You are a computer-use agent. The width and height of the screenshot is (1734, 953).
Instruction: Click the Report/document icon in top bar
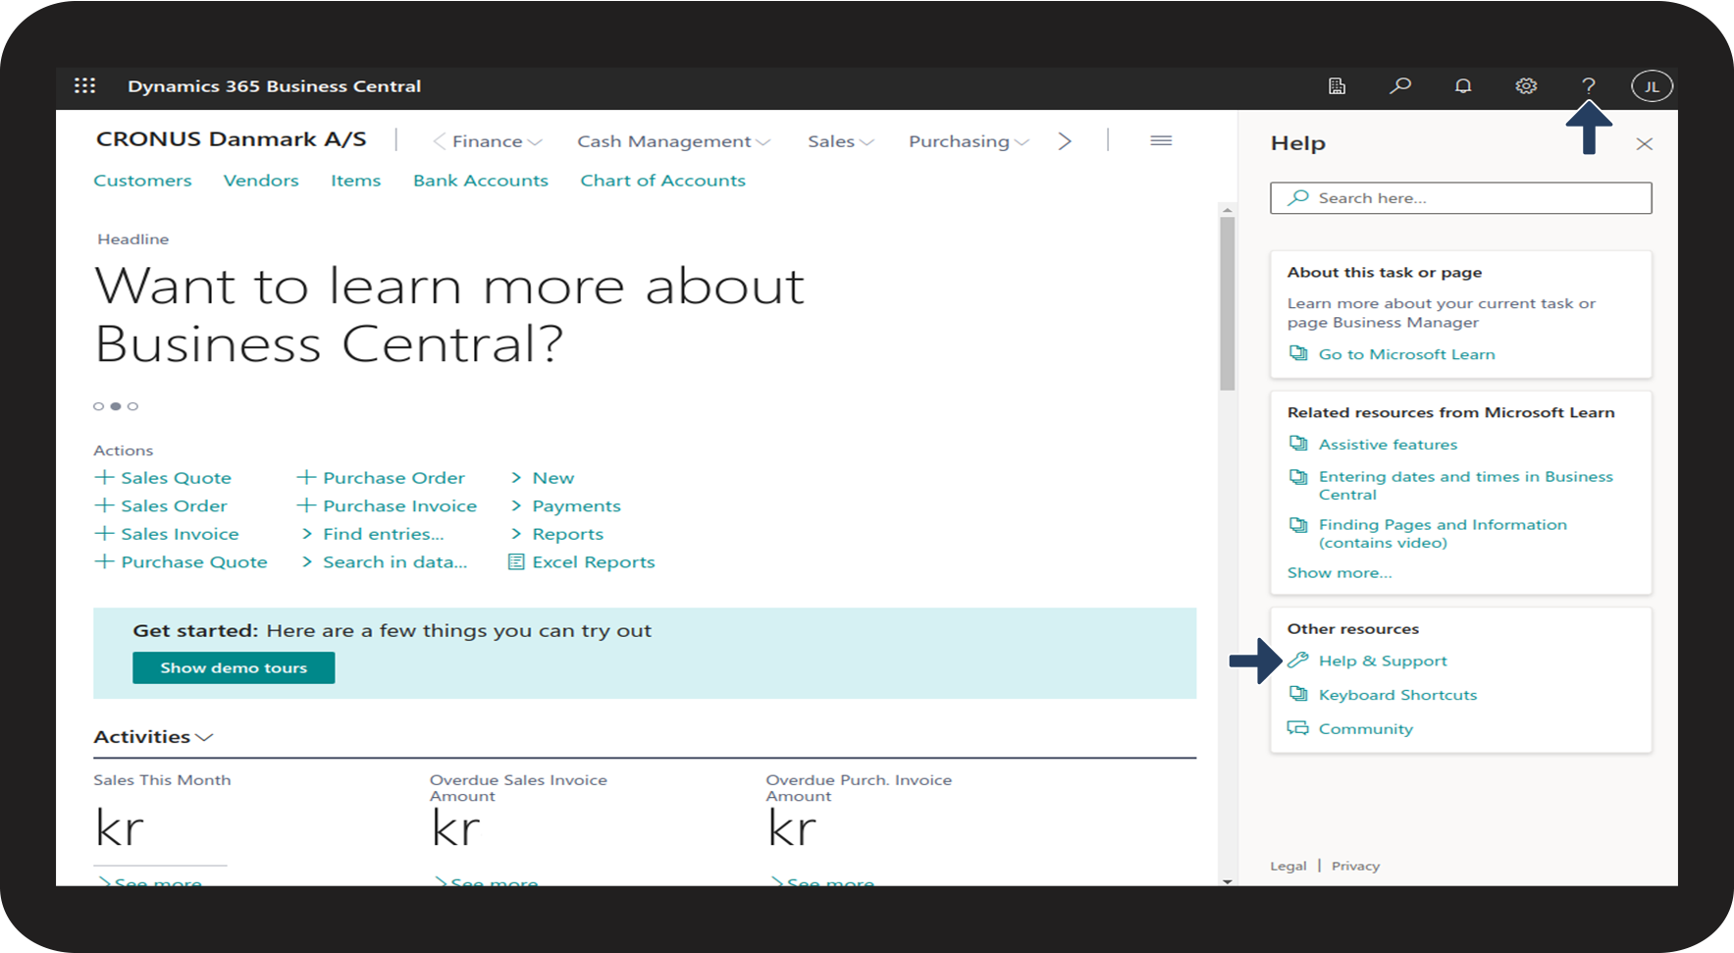(x=1337, y=86)
